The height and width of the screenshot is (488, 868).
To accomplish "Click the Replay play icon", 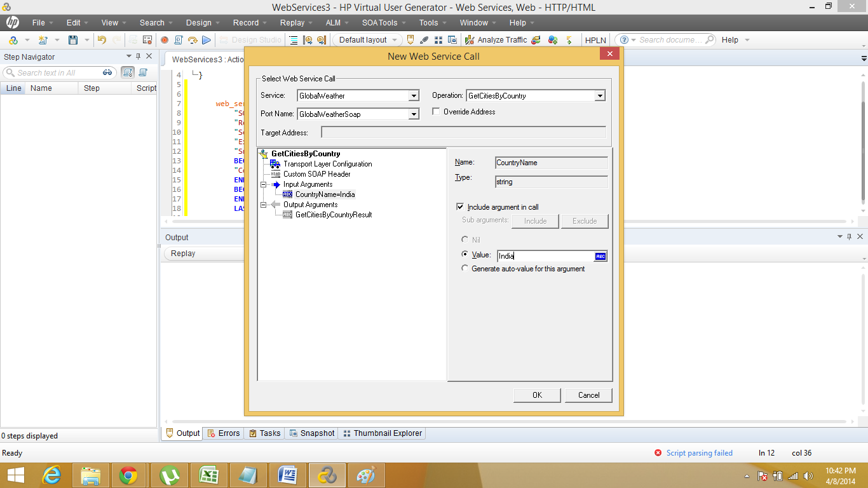I will [207, 39].
